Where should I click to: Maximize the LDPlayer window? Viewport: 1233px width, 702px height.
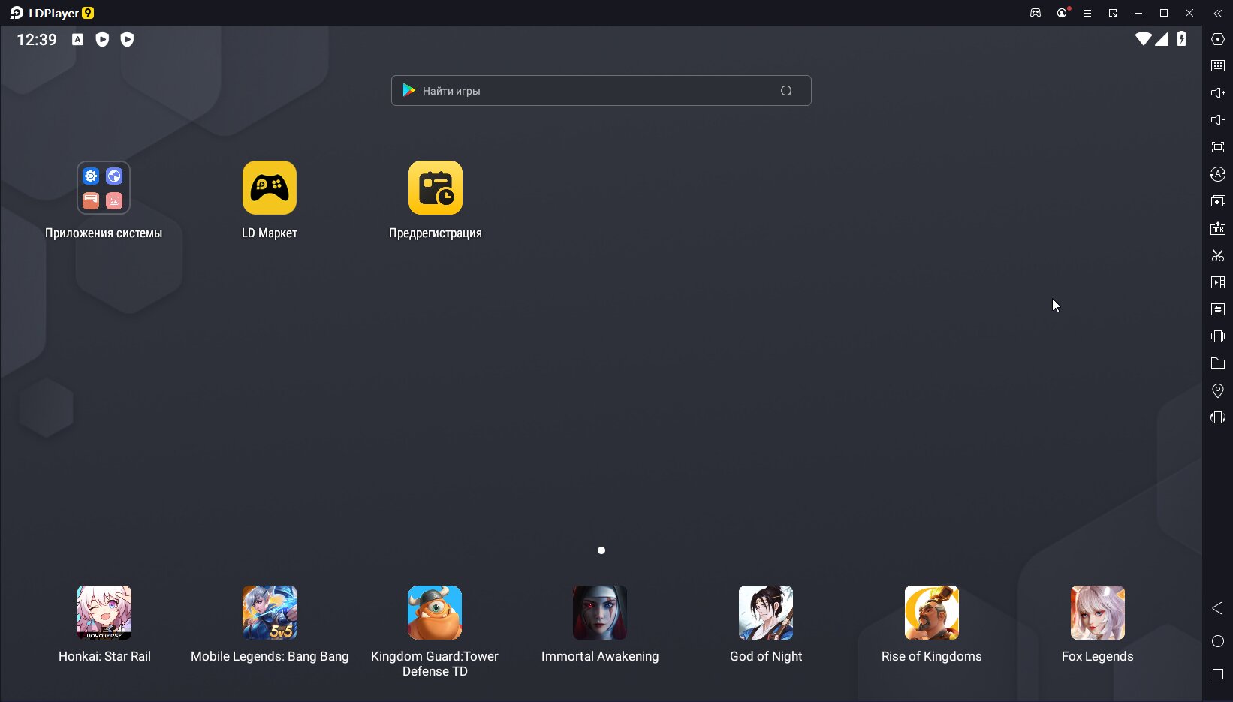pyautogui.click(x=1164, y=13)
